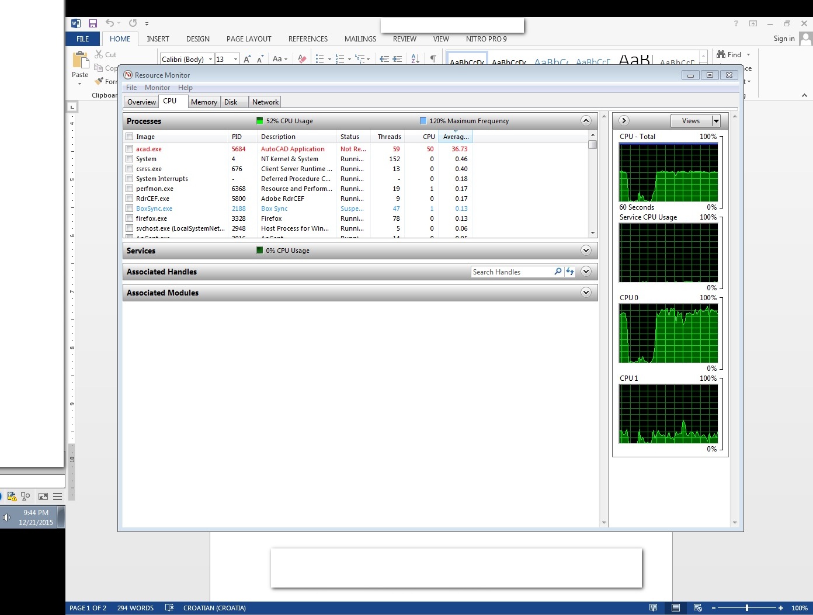Open the Views dropdown arrow
The image size is (813, 615).
click(716, 121)
